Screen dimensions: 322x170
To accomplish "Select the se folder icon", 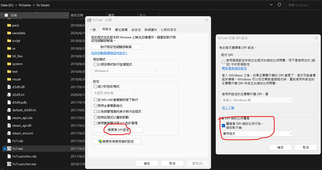I will click(9, 48).
